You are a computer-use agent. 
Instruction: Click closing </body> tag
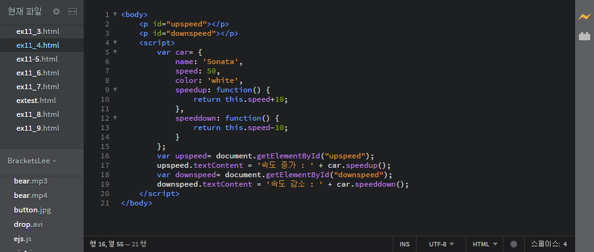[x=137, y=203]
